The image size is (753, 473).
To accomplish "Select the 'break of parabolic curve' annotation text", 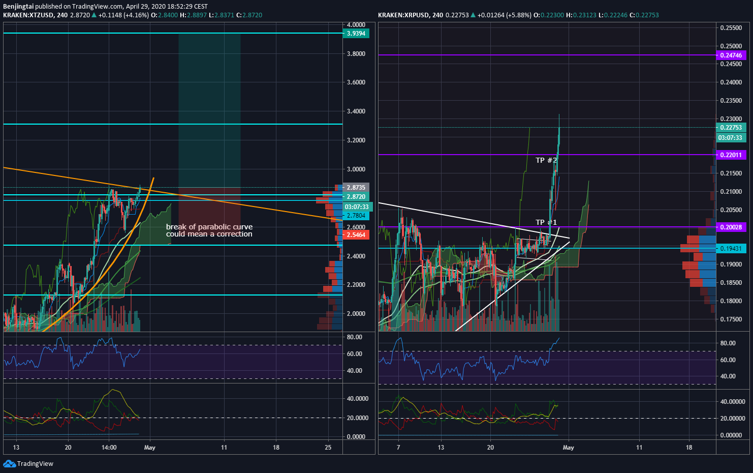I will pos(209,227).
